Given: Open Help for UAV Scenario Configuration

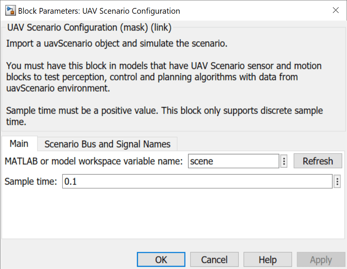Looking at the screenshot, I should tap(267, 259).
